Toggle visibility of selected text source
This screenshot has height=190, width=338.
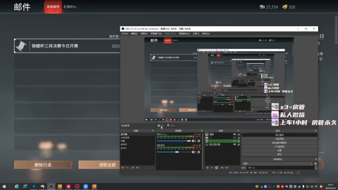click(x=234, y=141)
